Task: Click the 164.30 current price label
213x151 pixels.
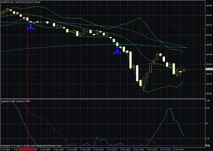Action: click(209, 69)
